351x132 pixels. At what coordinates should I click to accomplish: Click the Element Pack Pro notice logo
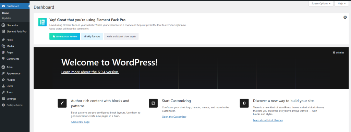point(42,22)
